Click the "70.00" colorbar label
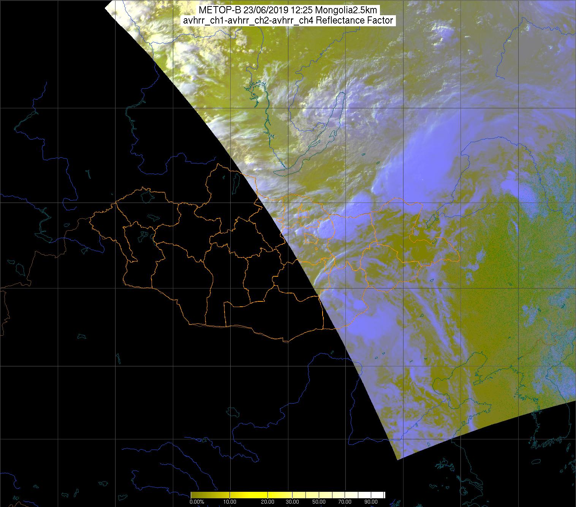Screen dimensions: 576x507 tap(345, 502)
